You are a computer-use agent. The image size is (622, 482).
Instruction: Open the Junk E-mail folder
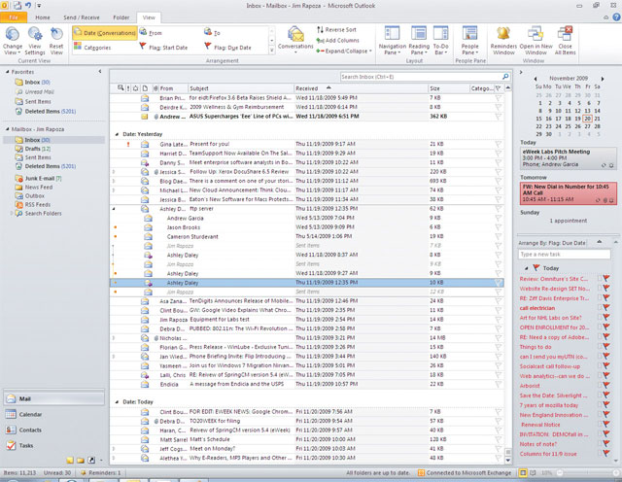[x=40, y=179]
